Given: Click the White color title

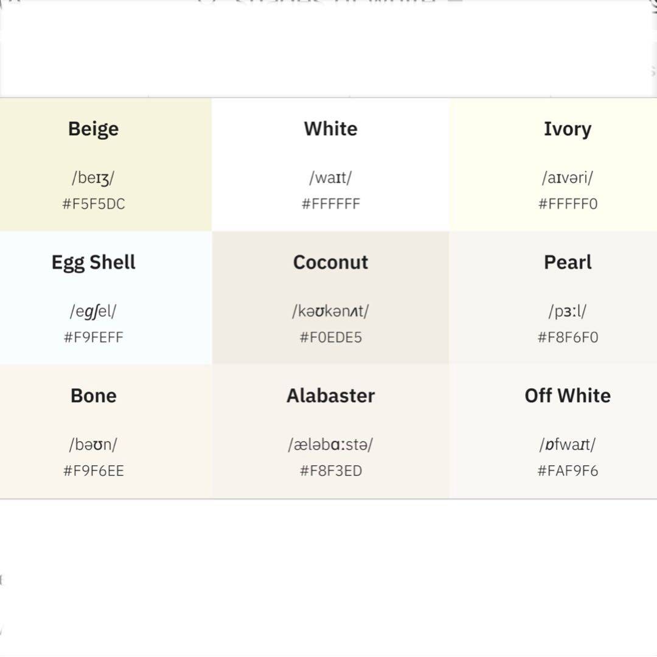Looking at the screenshot, I should 330,129.
